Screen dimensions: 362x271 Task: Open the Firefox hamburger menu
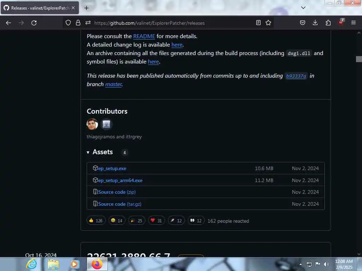[x=354, y=23]
